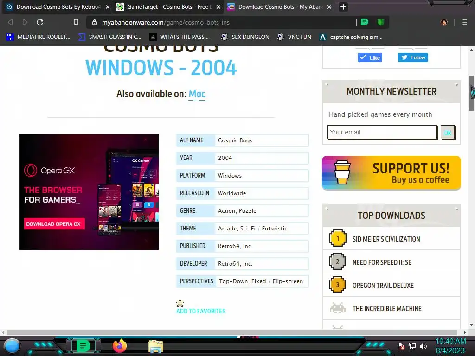Click Retro64, Inc. publisher link

point(235,246)
